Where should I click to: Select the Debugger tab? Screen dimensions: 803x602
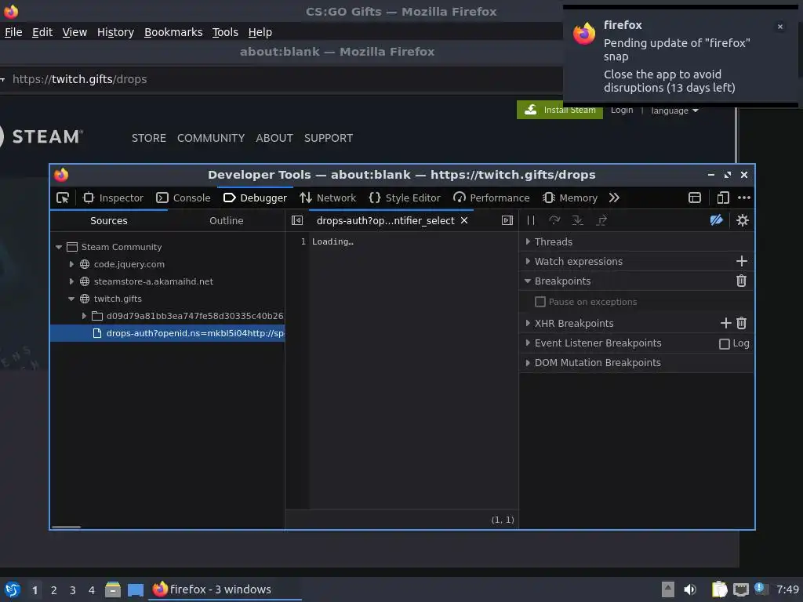(255, 198)
